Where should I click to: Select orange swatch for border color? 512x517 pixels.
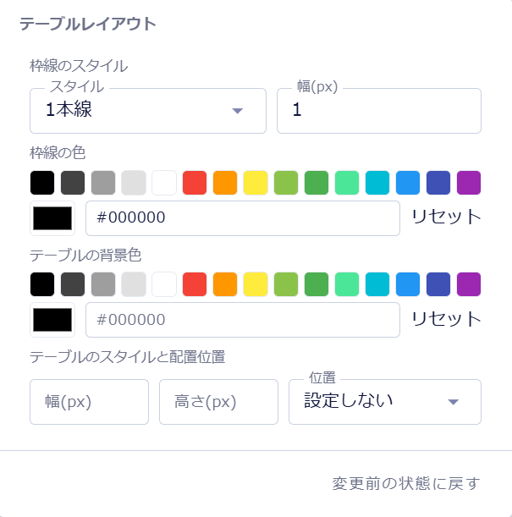point(225,183)
